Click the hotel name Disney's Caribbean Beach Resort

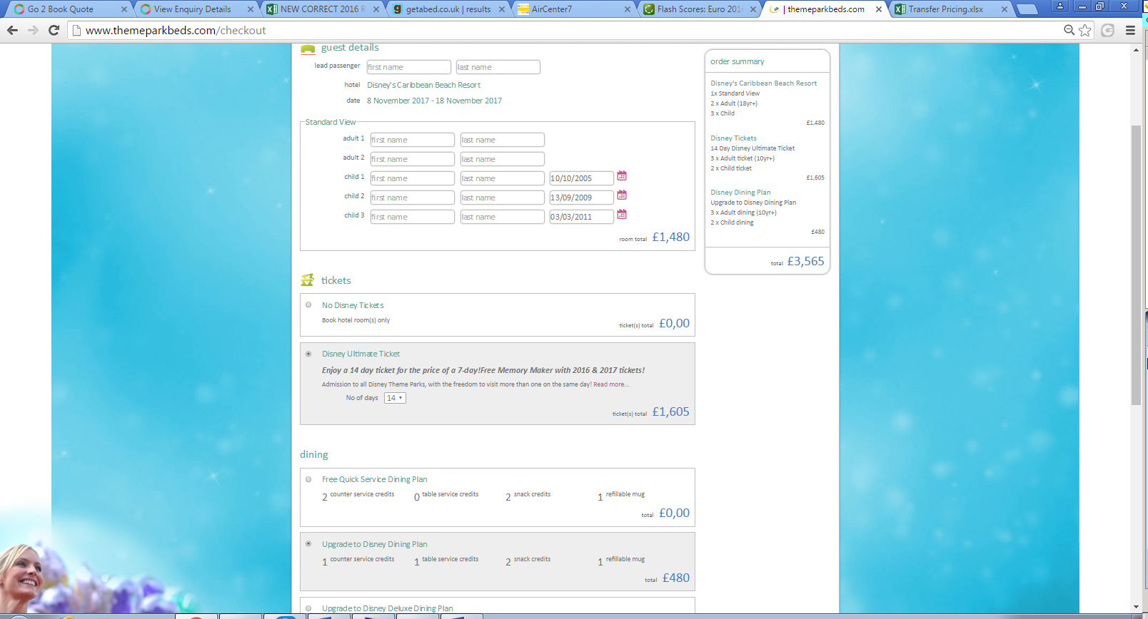(424, 85)
